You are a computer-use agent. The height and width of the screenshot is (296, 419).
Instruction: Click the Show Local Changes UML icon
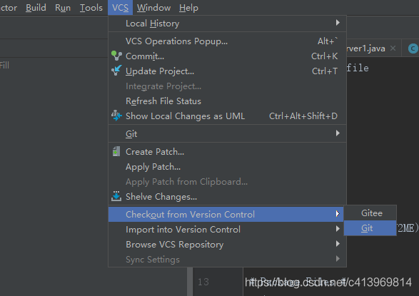[116, 116]
